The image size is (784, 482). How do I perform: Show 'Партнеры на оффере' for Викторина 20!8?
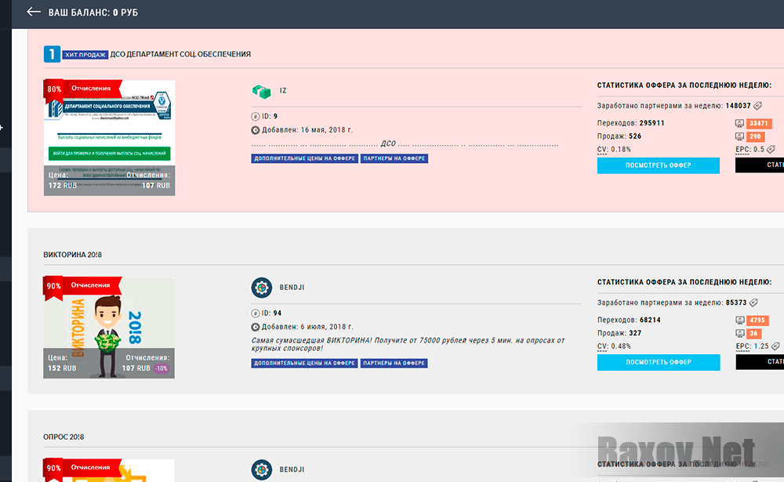394,363
